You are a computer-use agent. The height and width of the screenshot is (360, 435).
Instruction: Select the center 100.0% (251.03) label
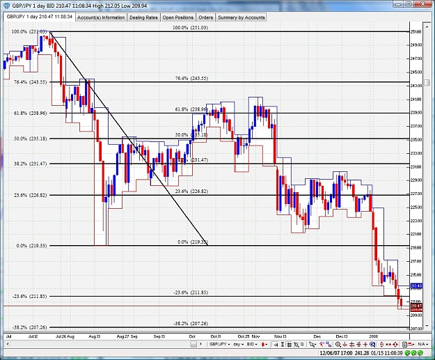coord(190,27)
